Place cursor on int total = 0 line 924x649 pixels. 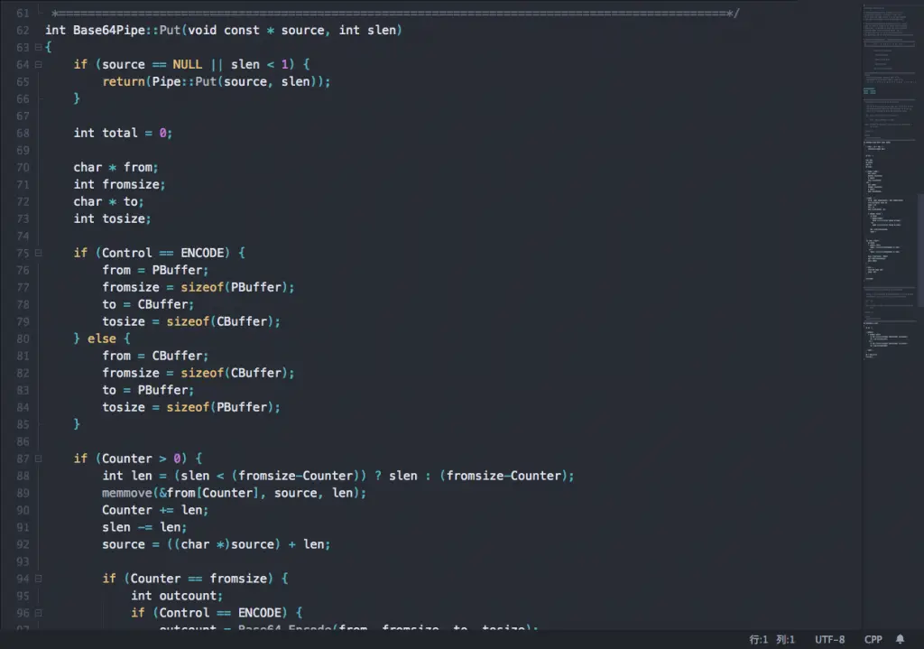coord(123,133)
